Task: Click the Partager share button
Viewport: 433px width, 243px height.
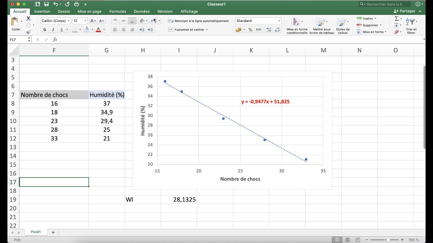Action: [x=405, y=11]
